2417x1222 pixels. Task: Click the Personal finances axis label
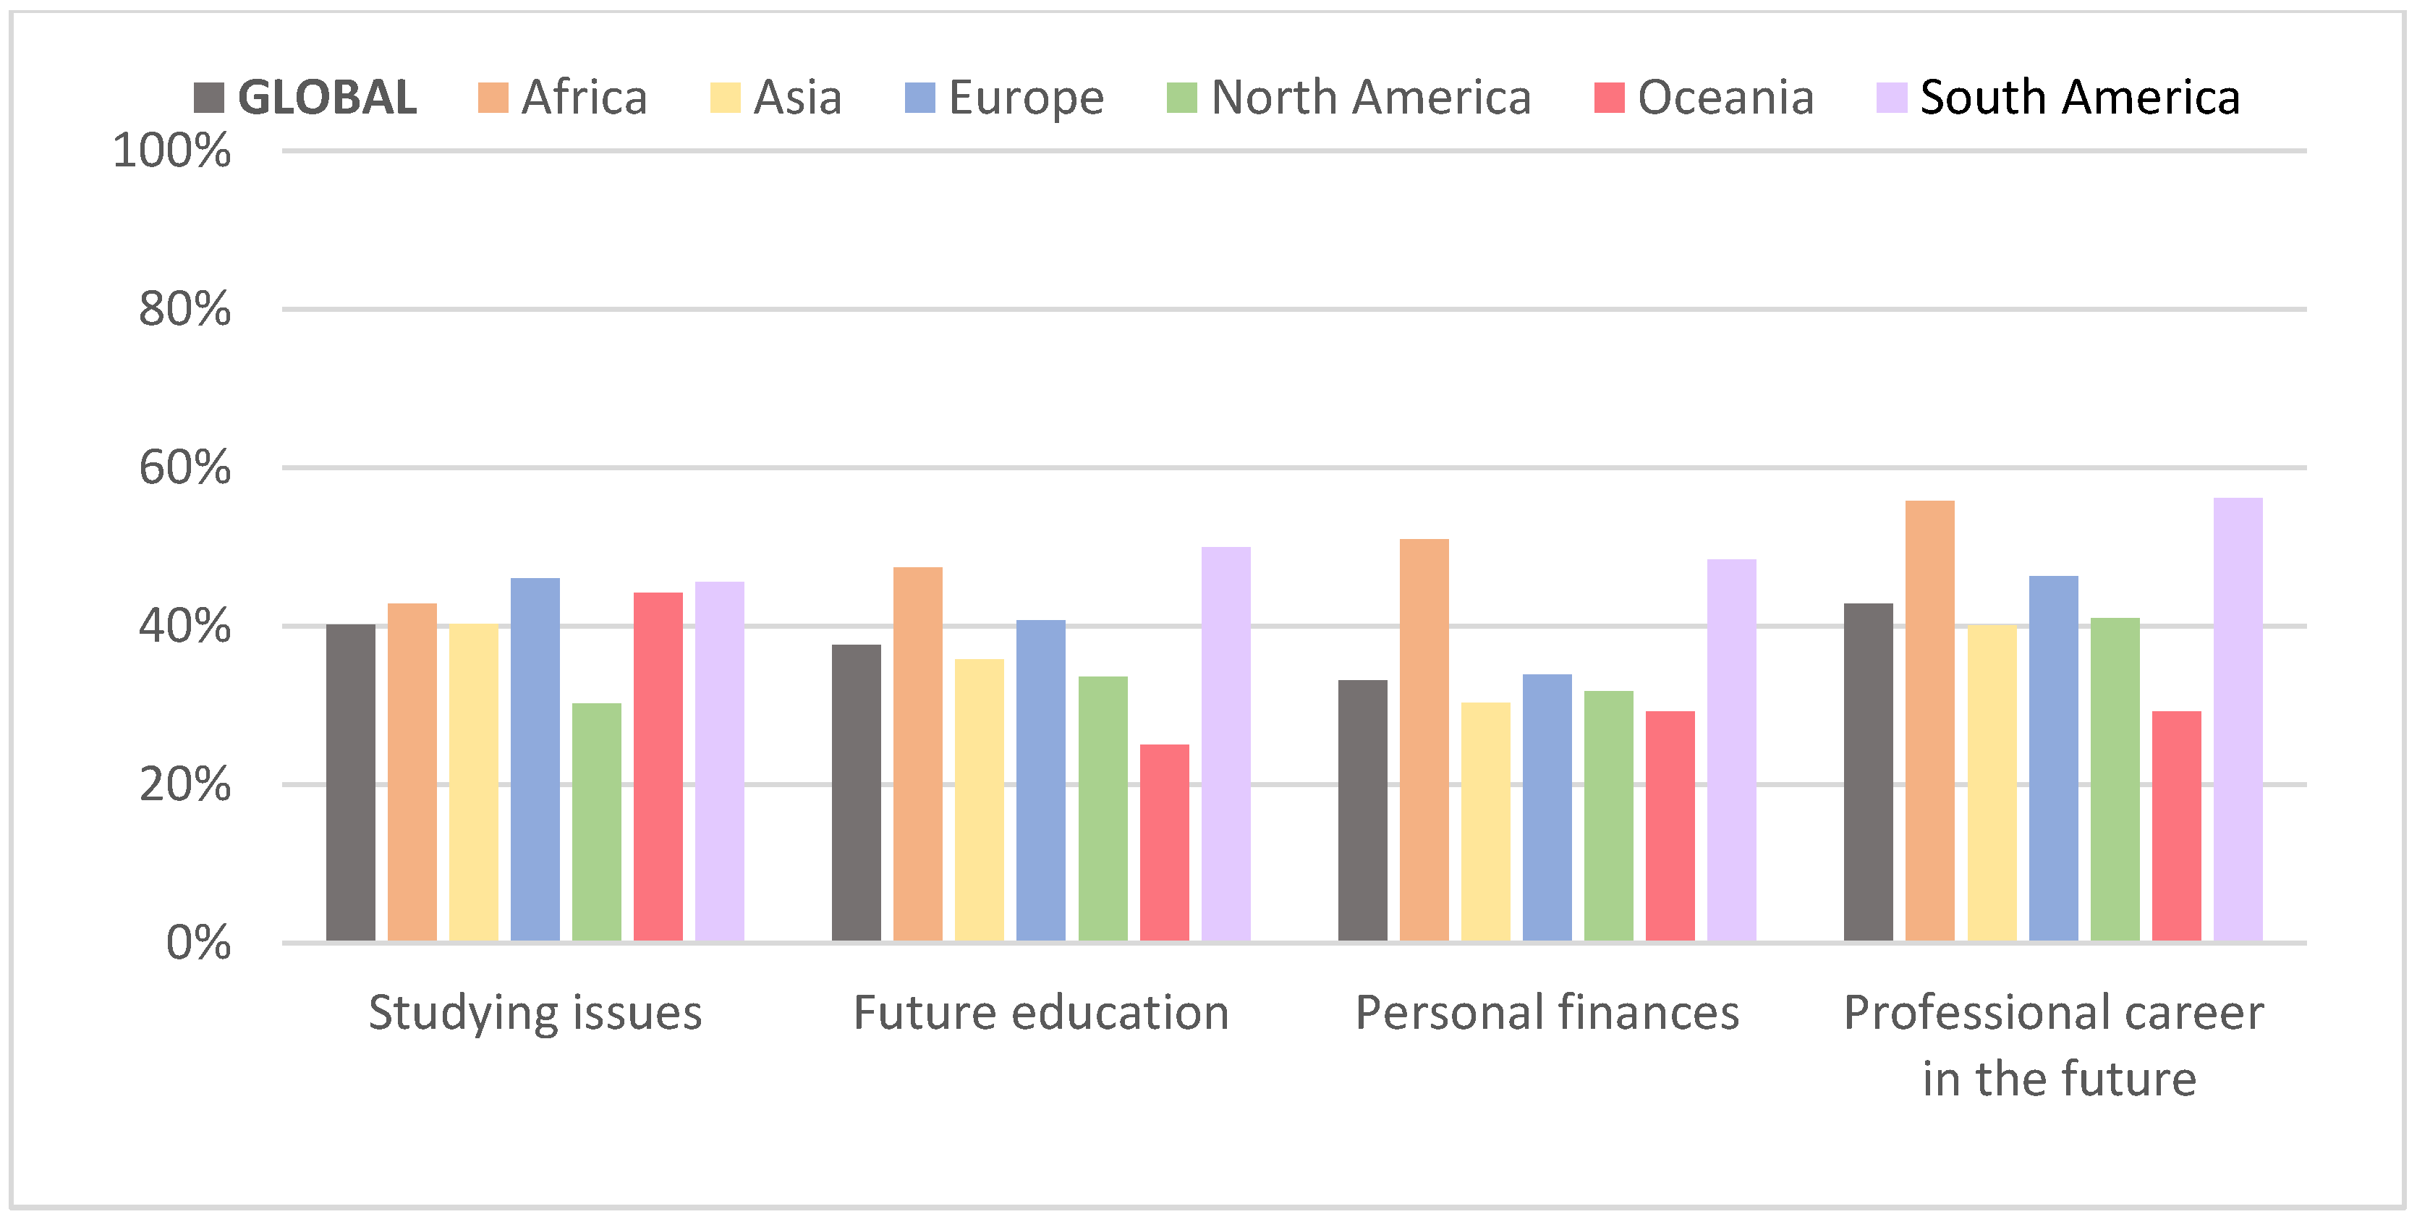pyautogui.click(x=1547, y=1014)
